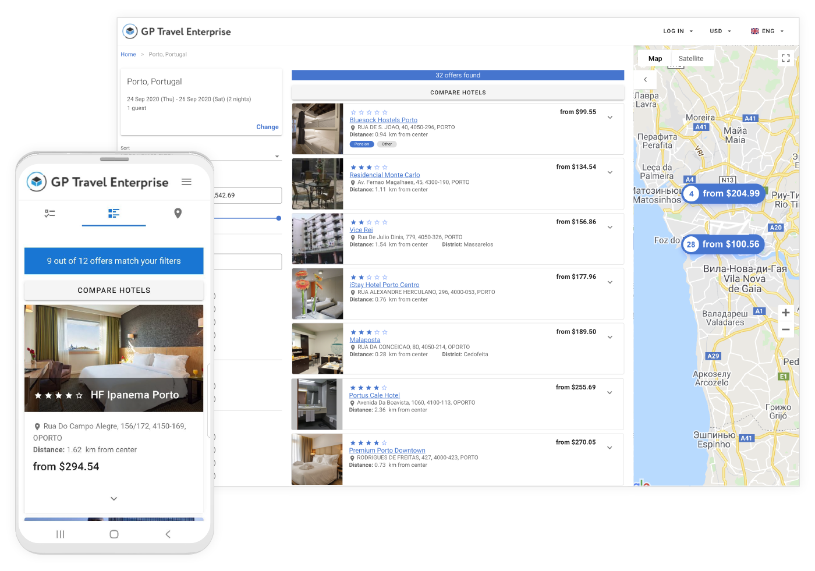Click the 32 offers found banner
This screenshot has width=815, height=571.
pyautogui.click(x=458, y=75)
